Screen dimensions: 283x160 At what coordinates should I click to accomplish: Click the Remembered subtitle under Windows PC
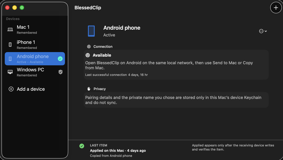click(x=27, y=75)
